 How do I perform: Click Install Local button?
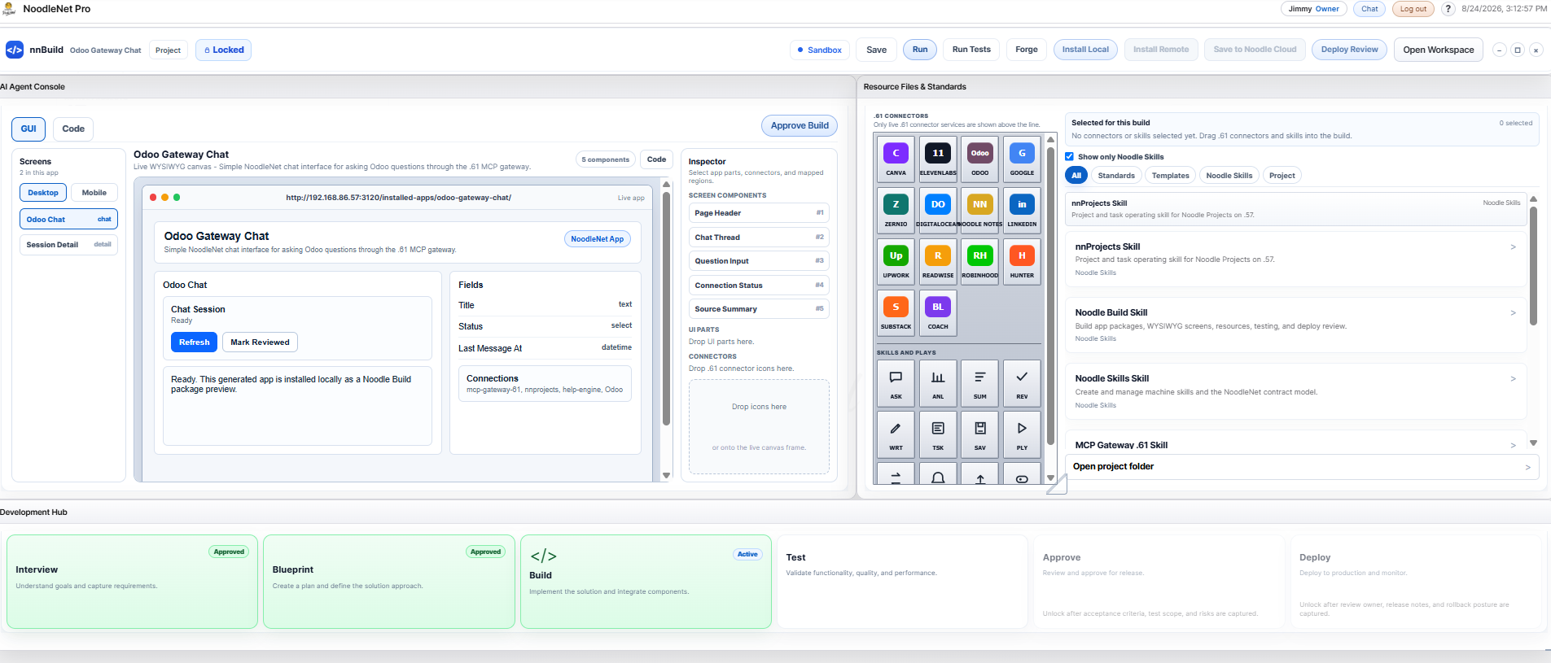(1085, 50)
